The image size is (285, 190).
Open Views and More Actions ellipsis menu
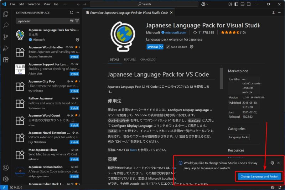(x=77, y=12)
